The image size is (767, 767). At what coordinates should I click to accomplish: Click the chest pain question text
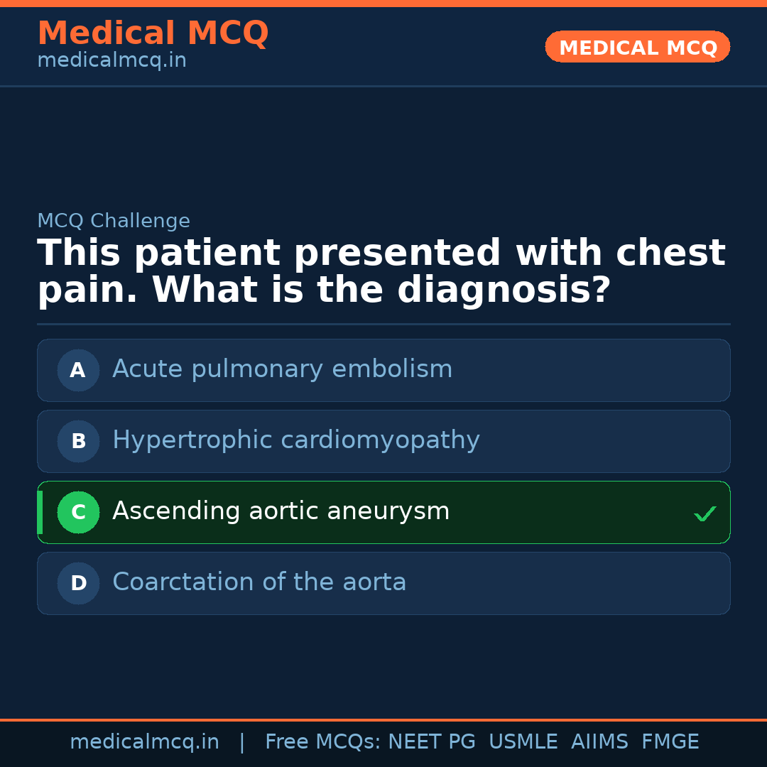tap(381, 272)
